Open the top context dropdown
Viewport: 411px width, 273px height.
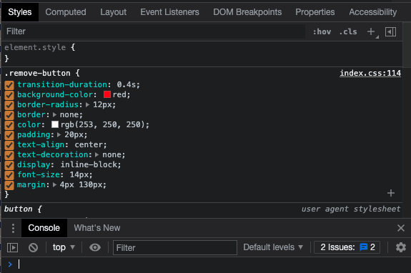pos(64,247)
